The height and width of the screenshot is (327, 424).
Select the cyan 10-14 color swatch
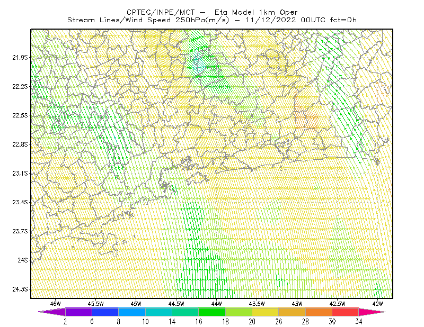[x=158, y=312]
